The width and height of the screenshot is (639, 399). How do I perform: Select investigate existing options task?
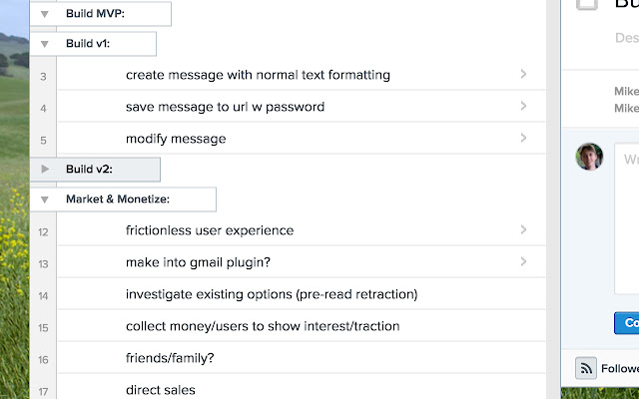pos(272,294)
